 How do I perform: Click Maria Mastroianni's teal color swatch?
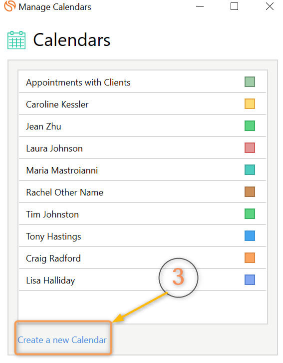(250, 169)
